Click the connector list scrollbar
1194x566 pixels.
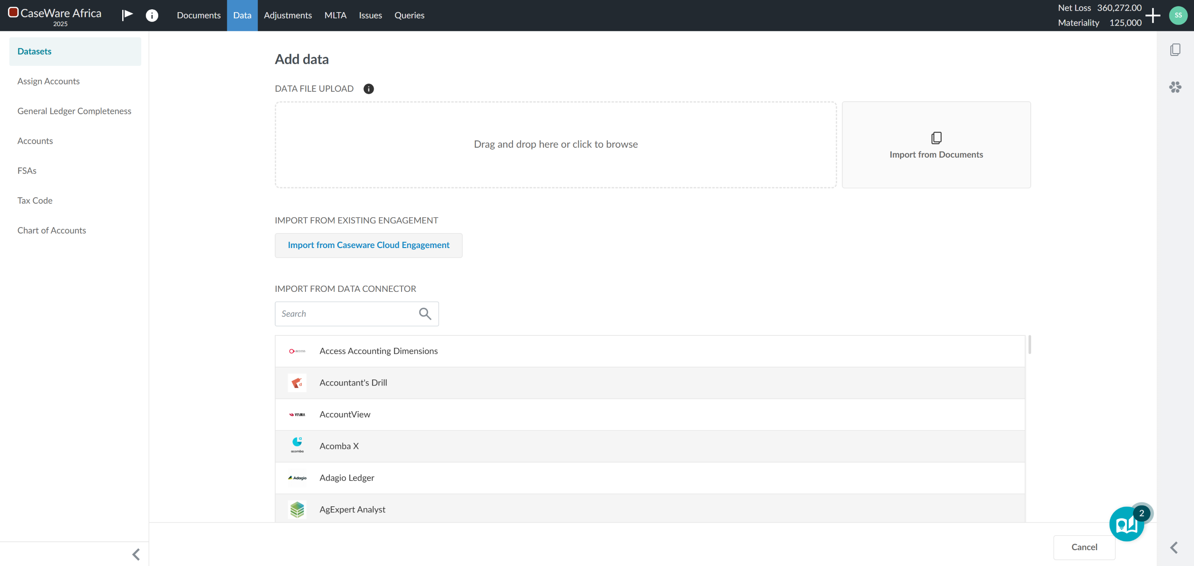[x=1029, y=345]
